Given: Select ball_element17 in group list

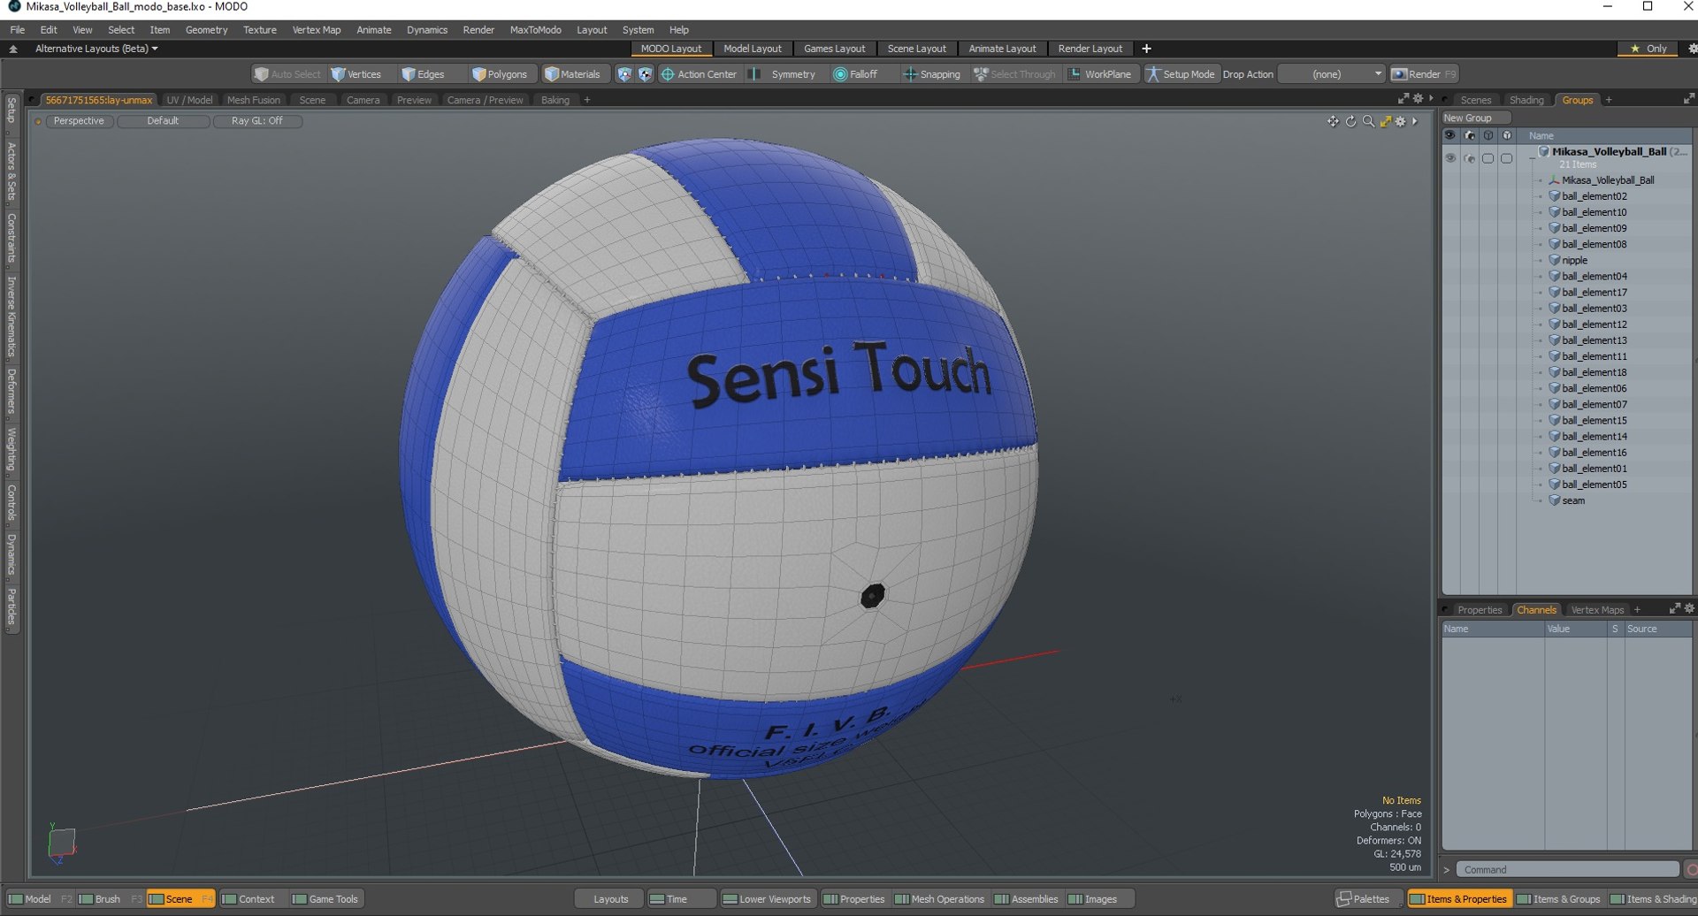Looking at the screenshot, I should point(1594,292).
